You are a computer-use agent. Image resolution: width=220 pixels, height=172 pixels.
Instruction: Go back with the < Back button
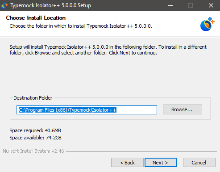point(127,163)
